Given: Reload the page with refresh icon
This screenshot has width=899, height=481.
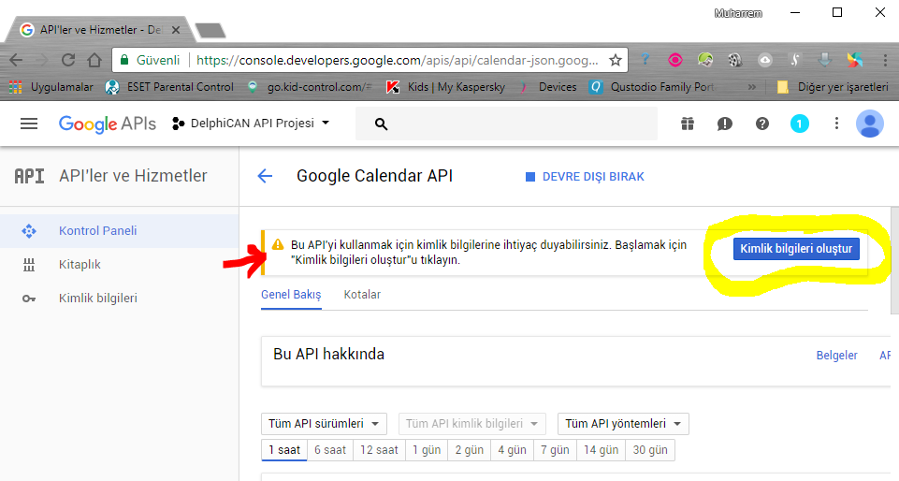Looking at the screenshot, I should click(68, 60).
